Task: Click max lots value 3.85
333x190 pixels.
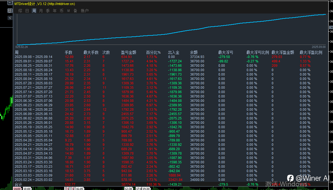Action: pos(87,180)
